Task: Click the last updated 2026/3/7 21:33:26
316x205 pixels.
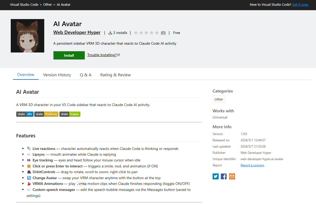Action: pyautogui.click(x=253, y=147)
